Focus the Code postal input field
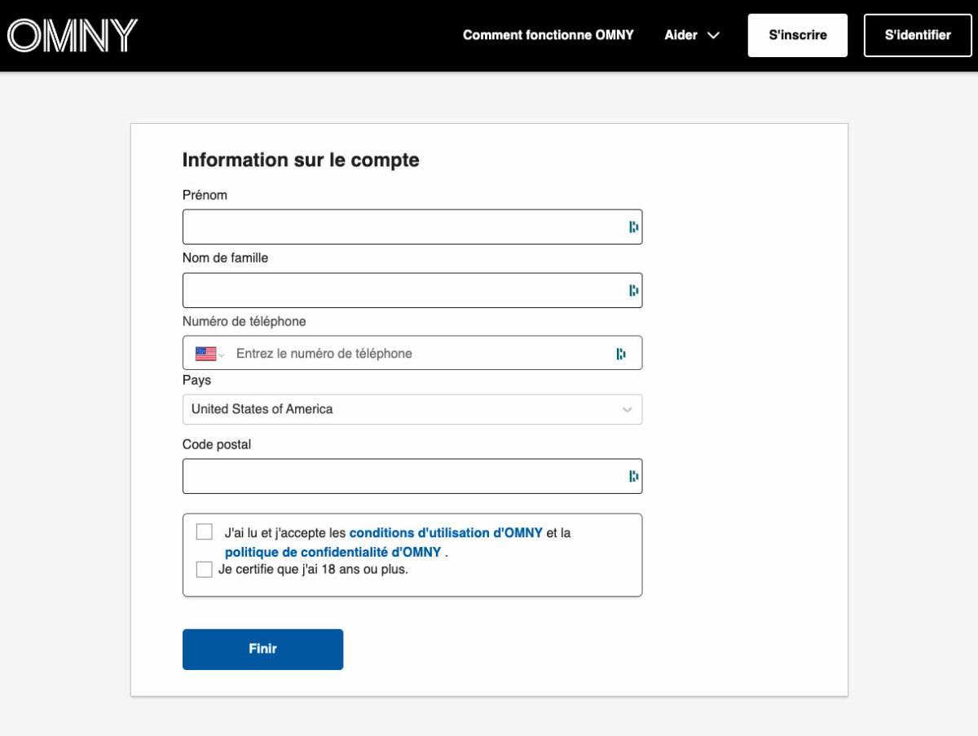This screenshot has width=978, height=736. [412, 476]
